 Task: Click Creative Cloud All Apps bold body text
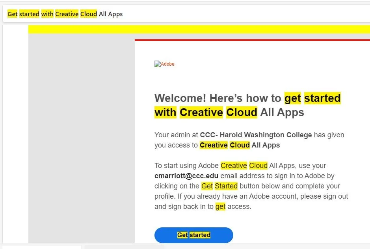(x=240, y=145)
